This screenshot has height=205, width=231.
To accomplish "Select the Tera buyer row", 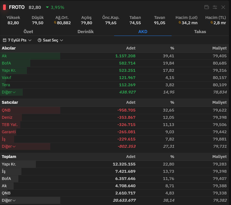I will click(114, 85).
